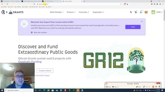Screen dimensions: 165x92
Task: Open the Windows Start menu
Action: (x=2, y=90)
